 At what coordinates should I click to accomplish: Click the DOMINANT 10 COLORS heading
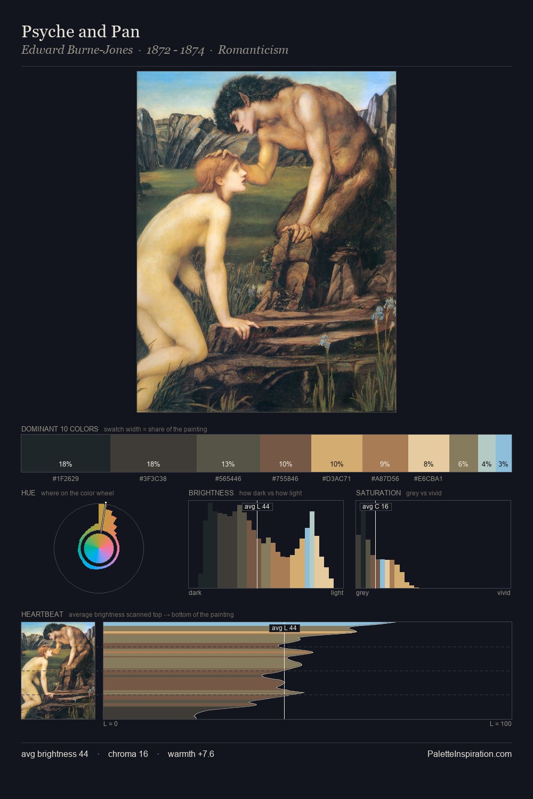pos(60,429)
